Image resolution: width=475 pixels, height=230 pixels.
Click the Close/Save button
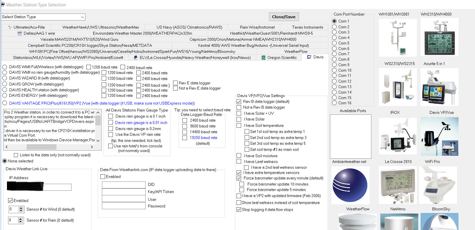[x=284, y=17]
